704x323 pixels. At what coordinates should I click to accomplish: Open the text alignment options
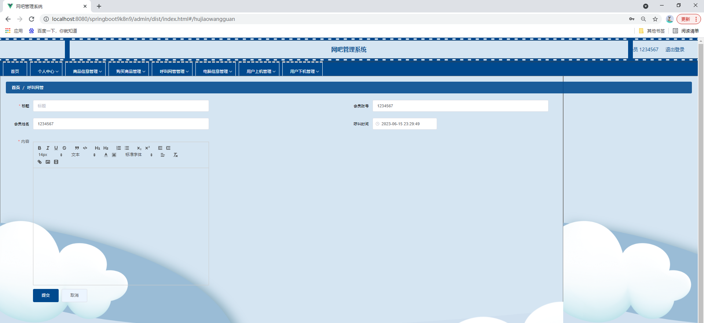tap(163, 155)
